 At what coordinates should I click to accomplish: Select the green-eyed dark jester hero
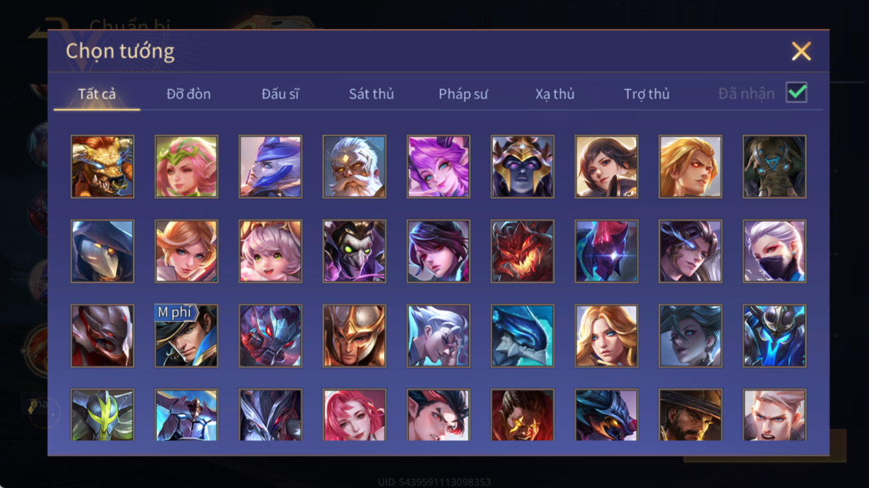[x=354, y=251]
